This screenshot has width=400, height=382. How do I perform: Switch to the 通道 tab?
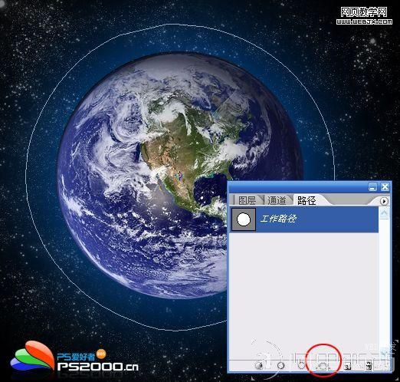[277, 200]
